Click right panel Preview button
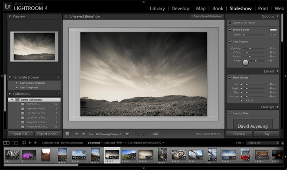 (x=239, y=134)
